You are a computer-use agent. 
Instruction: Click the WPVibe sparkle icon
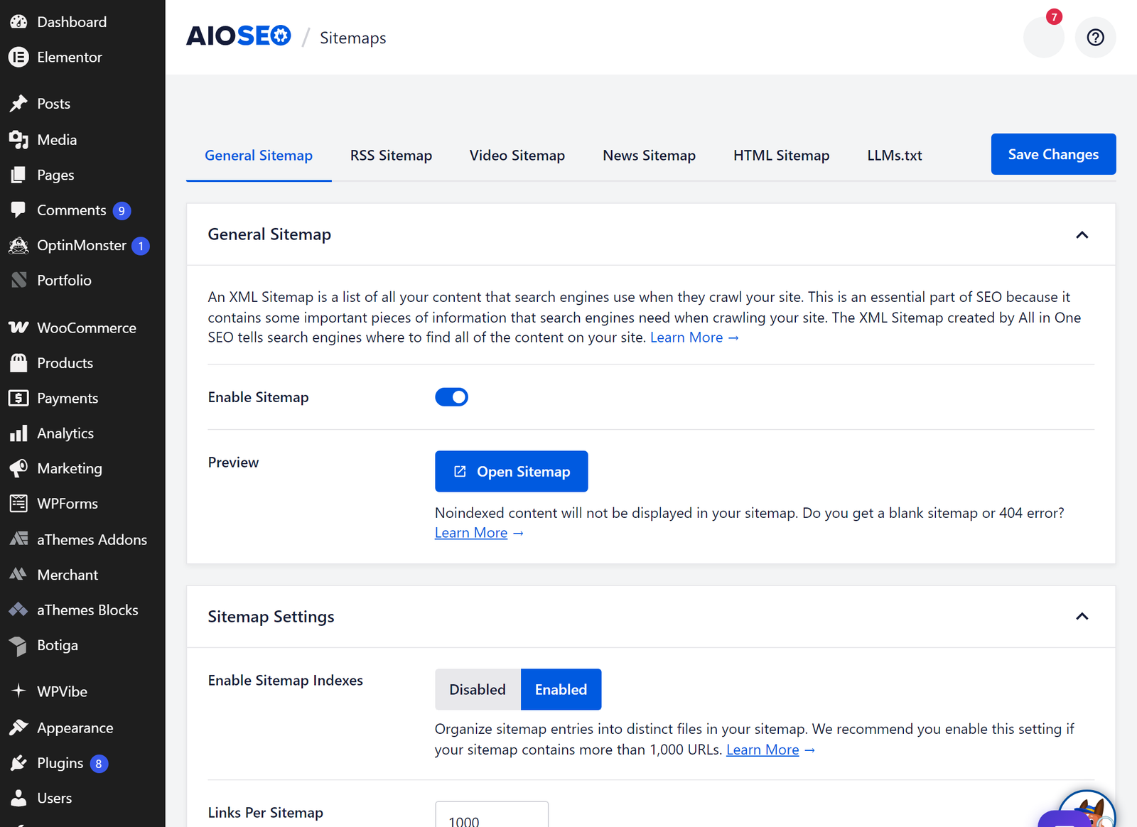[x=18, y=691]
